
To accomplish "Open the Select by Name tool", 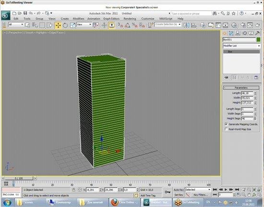I will point(35,25).
